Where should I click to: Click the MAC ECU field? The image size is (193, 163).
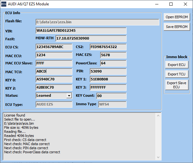[54, 55]
